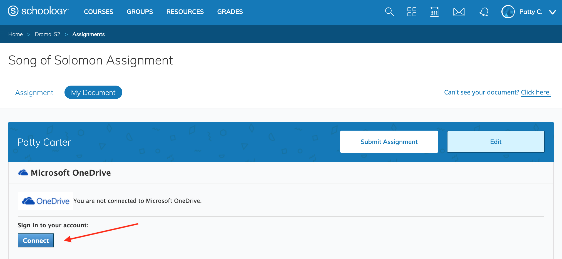This screenshot has width=562, height=259.
Task: Open Grades in top navigation
Action: point(230,12)
